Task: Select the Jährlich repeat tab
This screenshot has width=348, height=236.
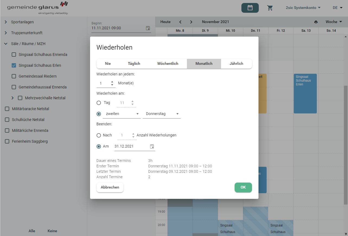Action: (x=236, y=63)
